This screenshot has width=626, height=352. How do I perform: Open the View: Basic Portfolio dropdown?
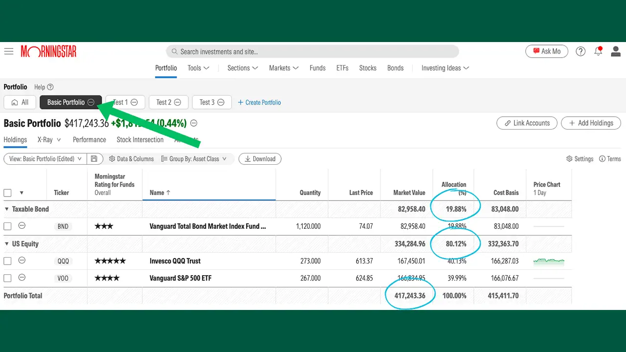tap(44, 158)
